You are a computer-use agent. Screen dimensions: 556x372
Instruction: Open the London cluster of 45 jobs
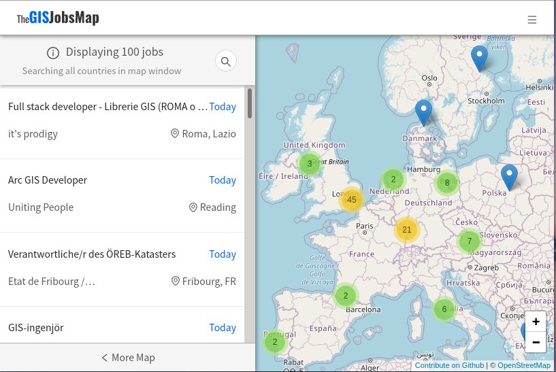point(351,200)
